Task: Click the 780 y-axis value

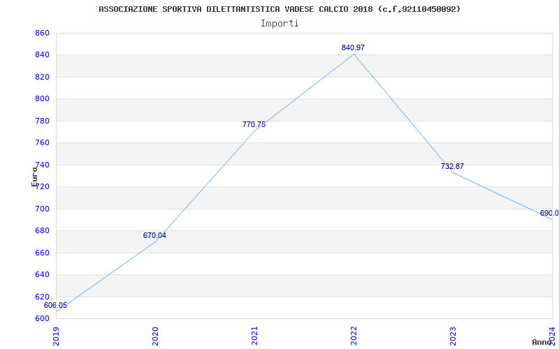Action: click(x=42, y=121)
